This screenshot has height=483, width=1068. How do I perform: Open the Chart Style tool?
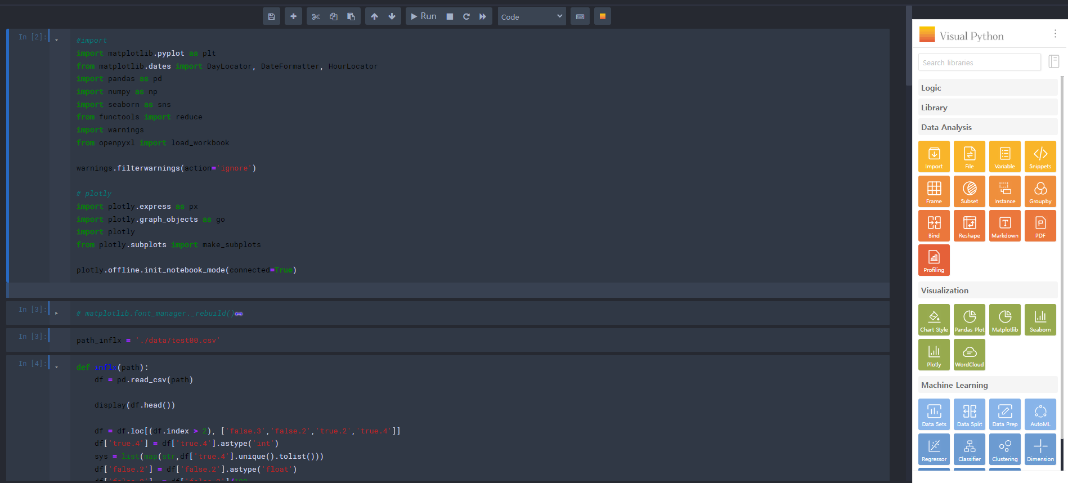pyautogui.click(x=934, y=320)
